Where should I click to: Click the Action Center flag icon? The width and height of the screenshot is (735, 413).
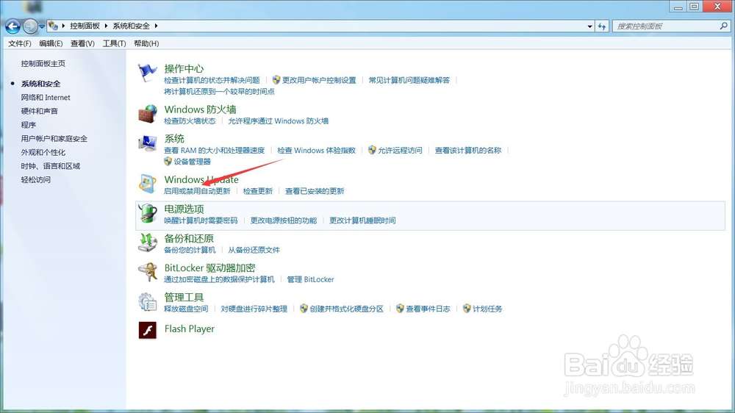[x=147, y=73]
